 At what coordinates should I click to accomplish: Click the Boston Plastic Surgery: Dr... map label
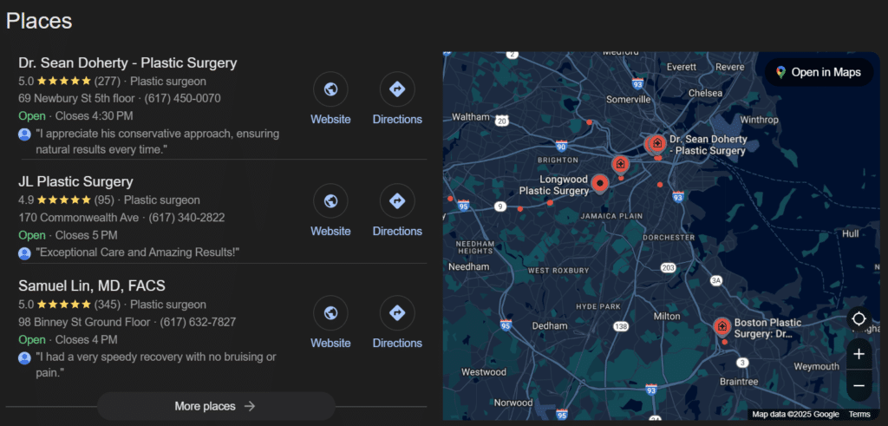point(768,328)
